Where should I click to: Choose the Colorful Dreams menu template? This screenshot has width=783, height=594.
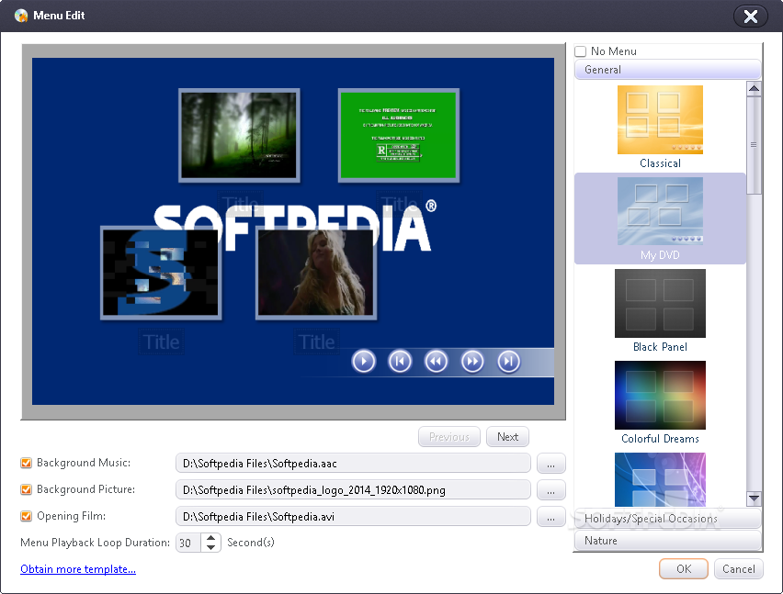click(660, 402)
